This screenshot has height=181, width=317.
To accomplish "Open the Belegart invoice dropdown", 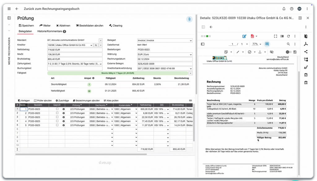I will point(165,40).
